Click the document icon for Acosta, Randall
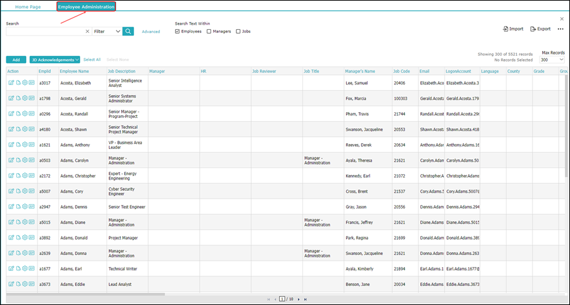This screenshot has width=570, height=305. (18, 114)
